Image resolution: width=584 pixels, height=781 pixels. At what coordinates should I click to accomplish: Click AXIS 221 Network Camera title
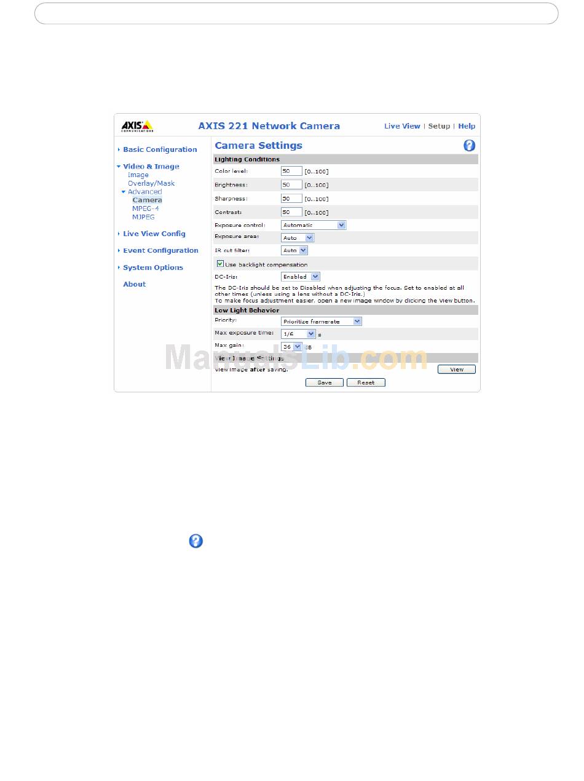[269, 126]
